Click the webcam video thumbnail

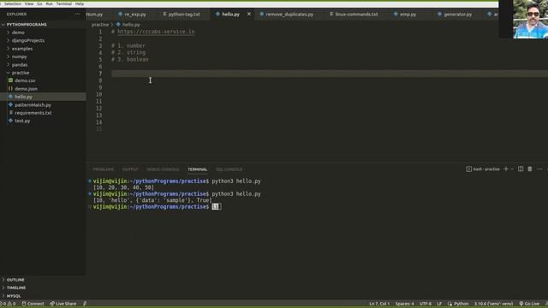[530, 19]
